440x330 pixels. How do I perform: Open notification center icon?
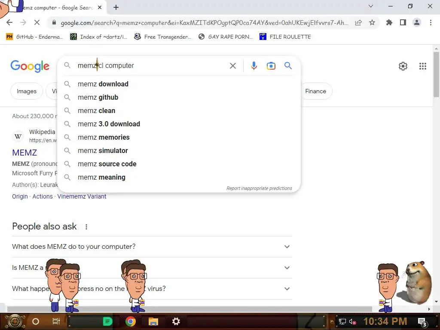pos(422,322)
